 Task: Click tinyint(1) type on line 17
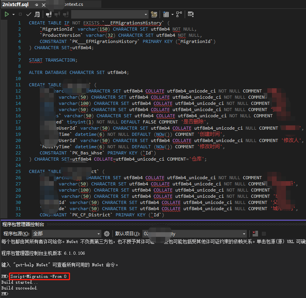(80, 122)
